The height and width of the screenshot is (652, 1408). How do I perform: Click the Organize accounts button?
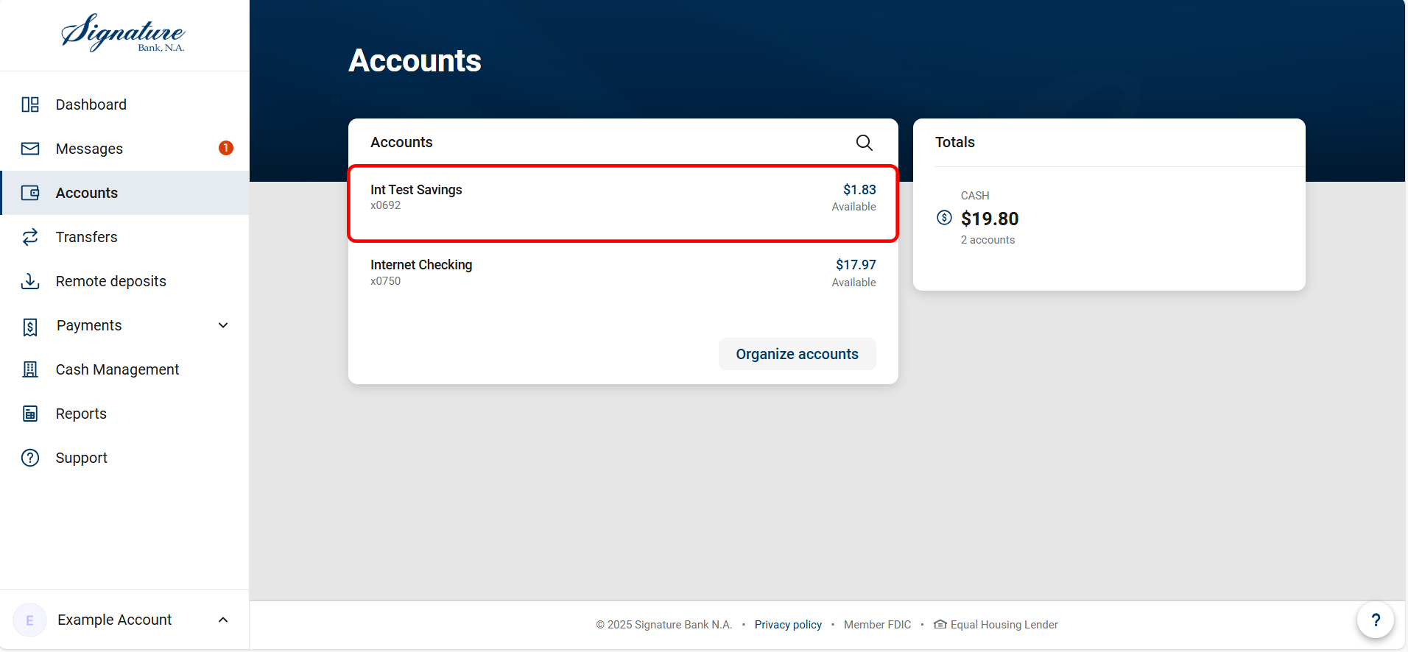pyautogui.click(x=797, y=354)
